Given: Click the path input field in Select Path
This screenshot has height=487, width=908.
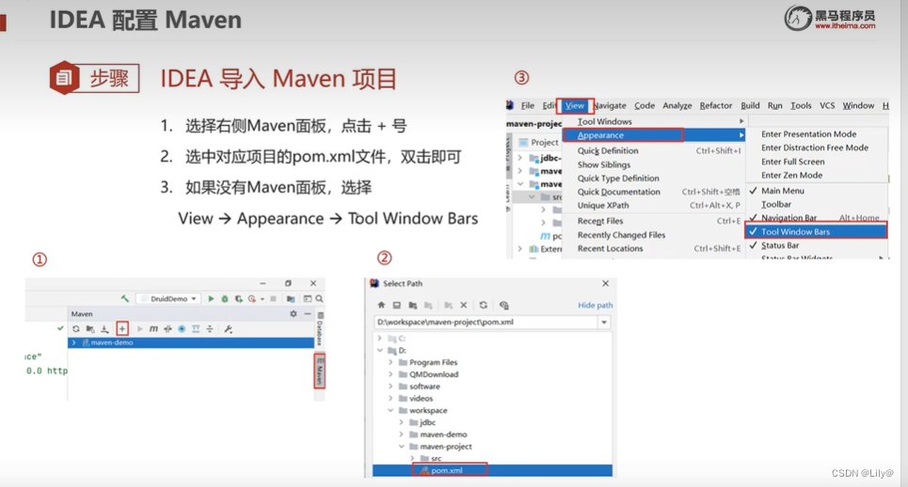Looking at the screenshot, I should tap(486, 322).
